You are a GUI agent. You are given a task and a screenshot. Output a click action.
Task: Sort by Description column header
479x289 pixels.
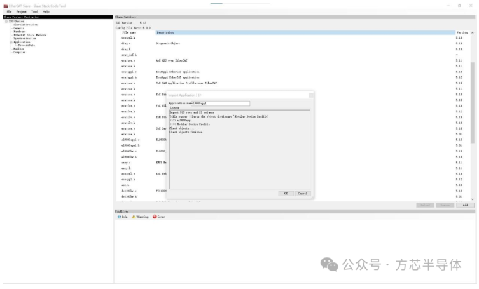coord(305,32)
